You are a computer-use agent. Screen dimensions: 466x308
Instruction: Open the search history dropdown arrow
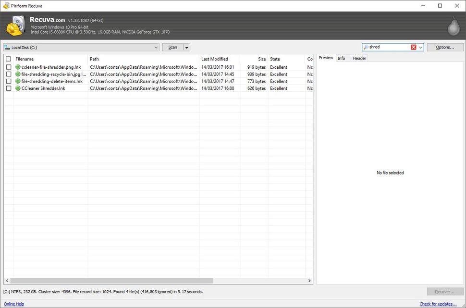coord(420,47)
